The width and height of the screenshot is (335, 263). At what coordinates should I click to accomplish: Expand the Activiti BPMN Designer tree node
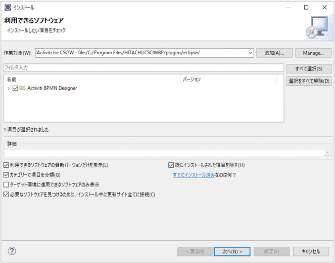(9, 88)
